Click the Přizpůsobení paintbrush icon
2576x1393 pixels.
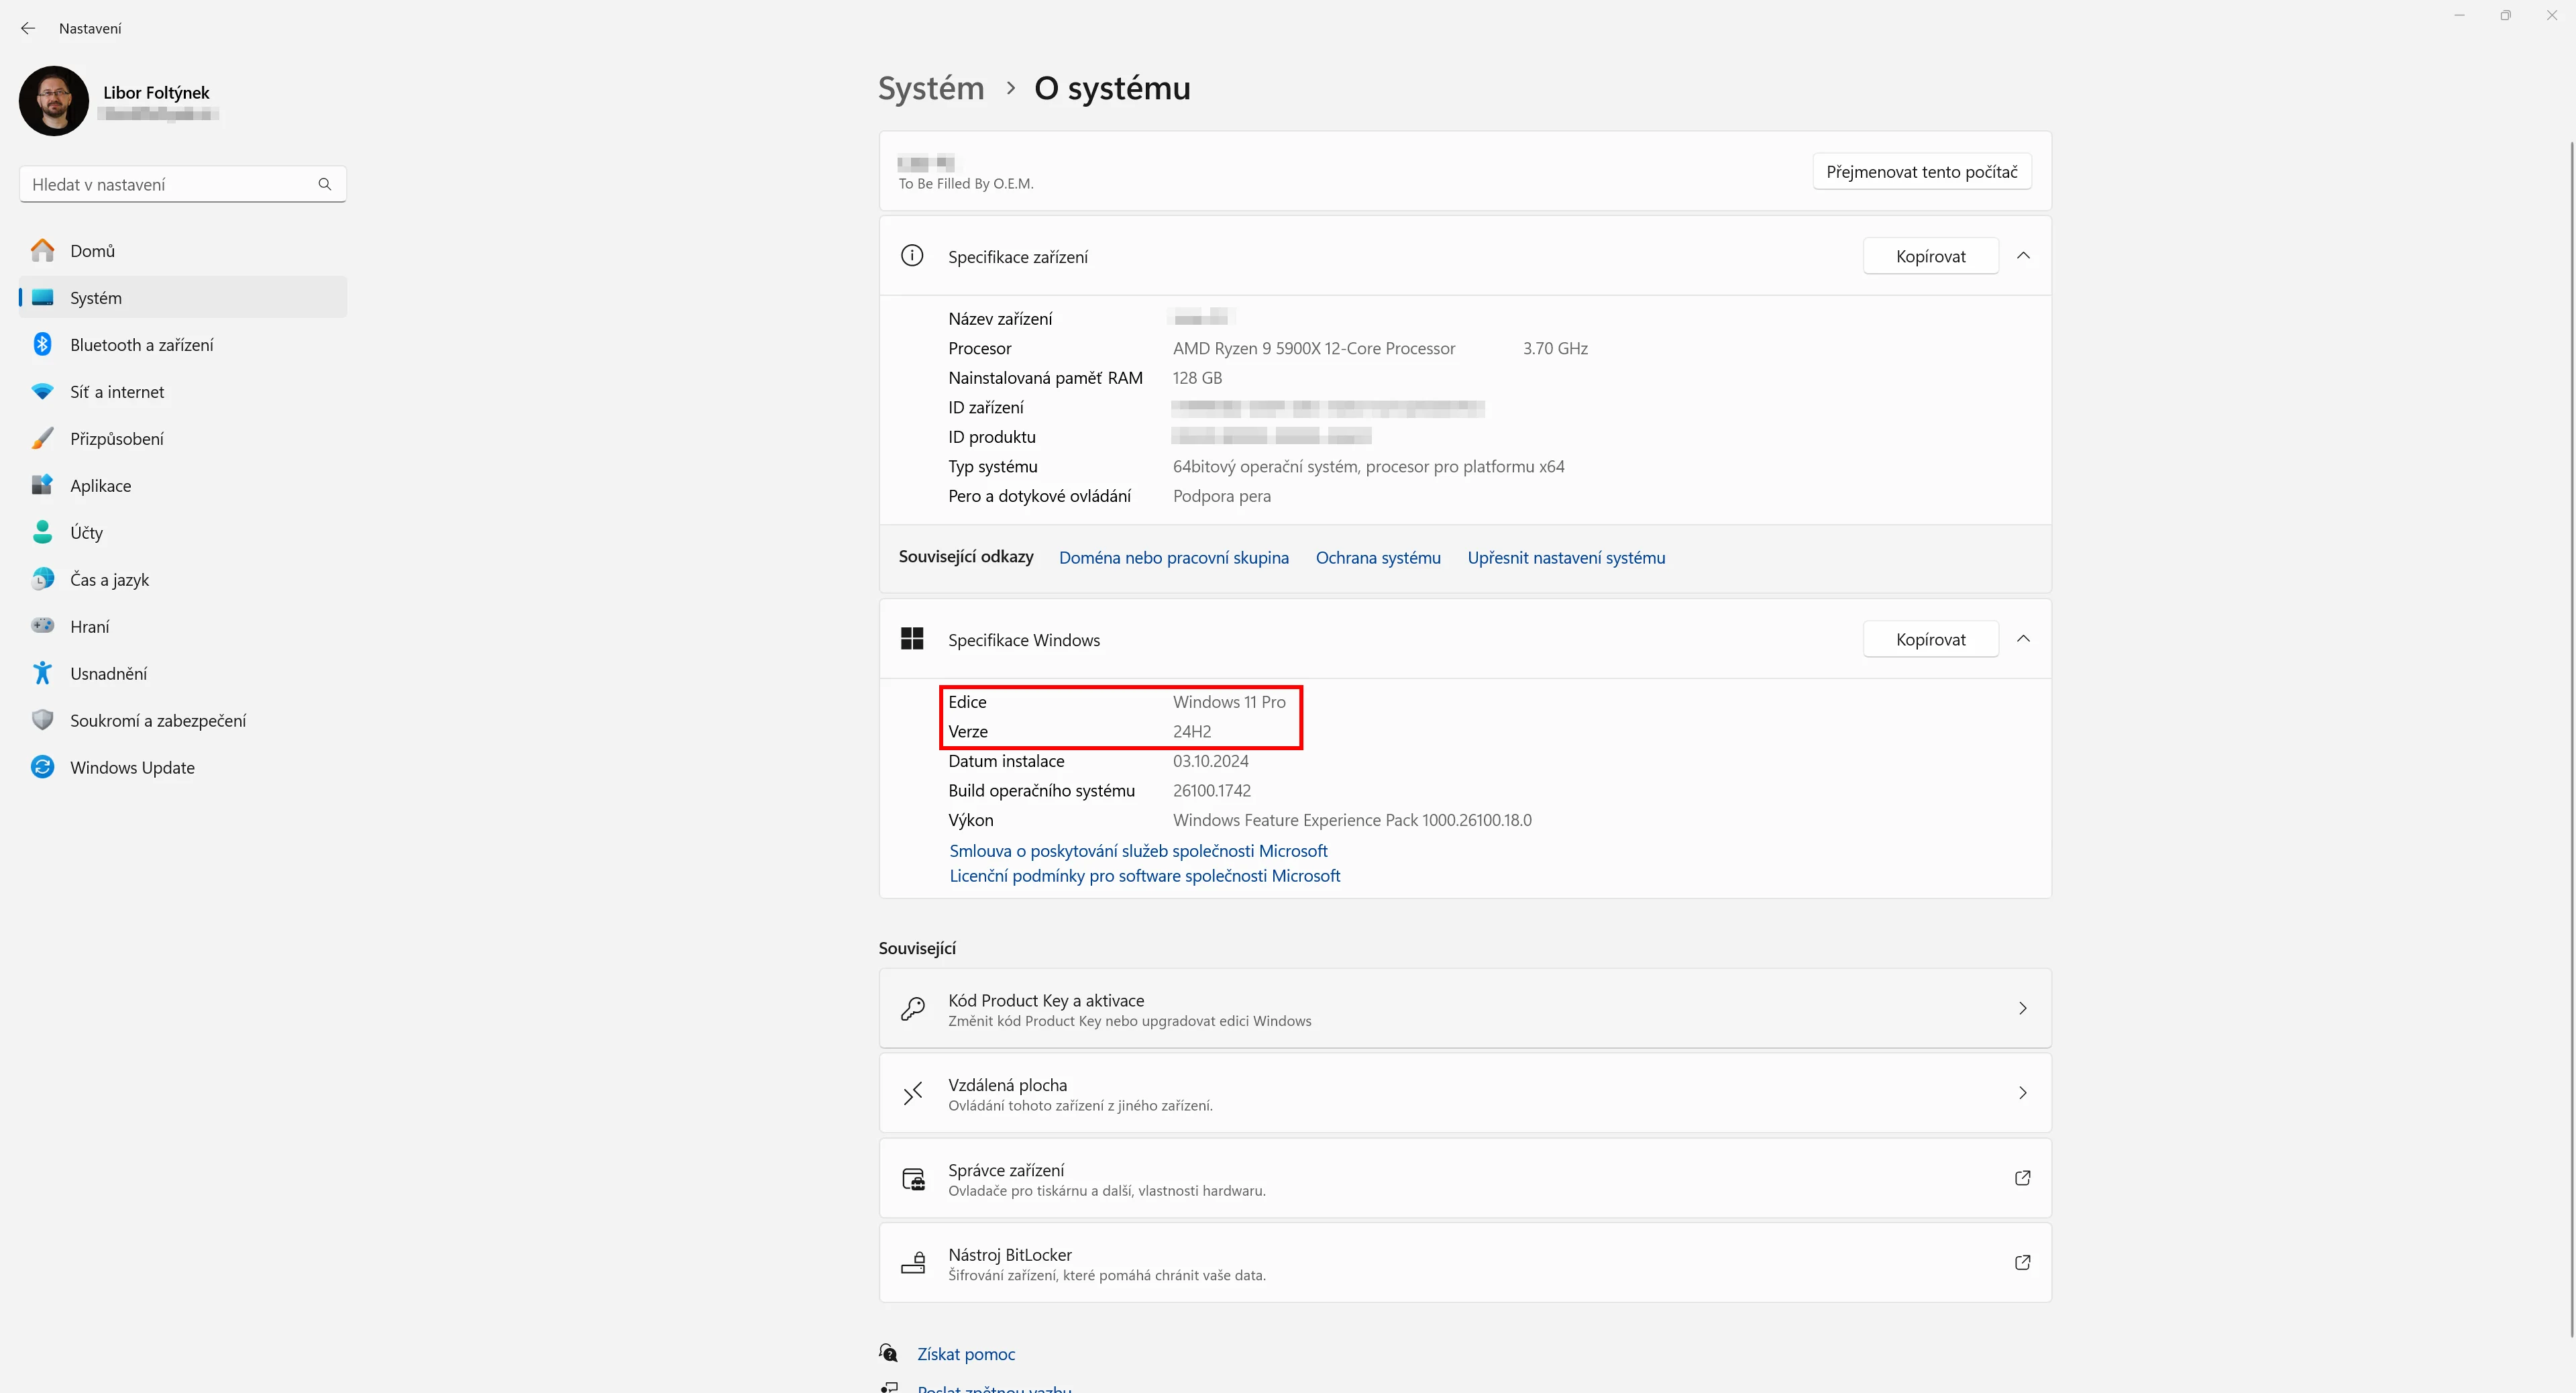pyautogui.click(x=42, y=438)
